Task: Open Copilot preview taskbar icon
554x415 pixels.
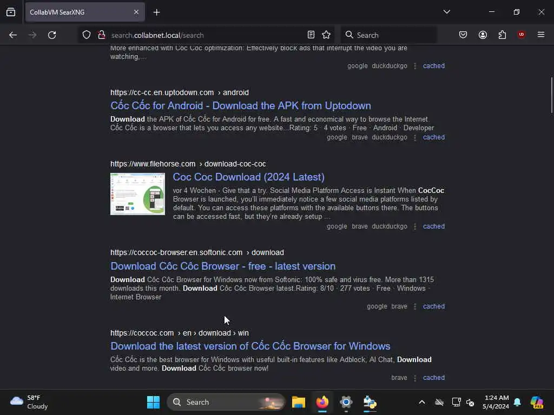Action: pos(537,402)
